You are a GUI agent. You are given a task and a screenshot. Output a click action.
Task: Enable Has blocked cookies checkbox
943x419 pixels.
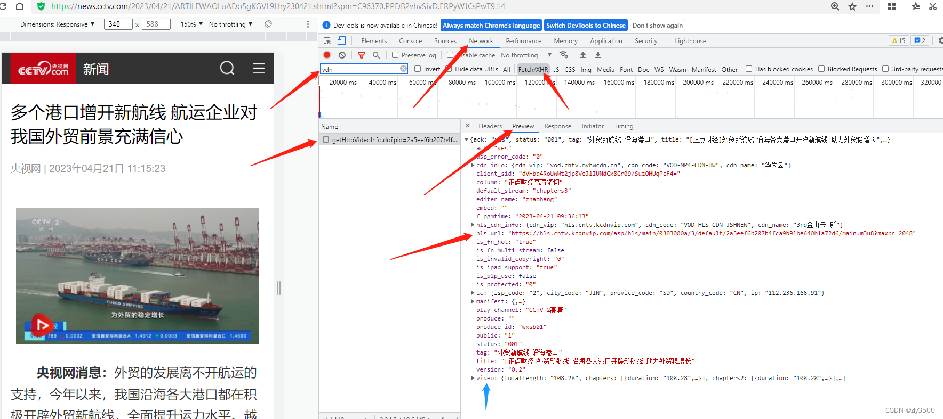pos(749,69)
